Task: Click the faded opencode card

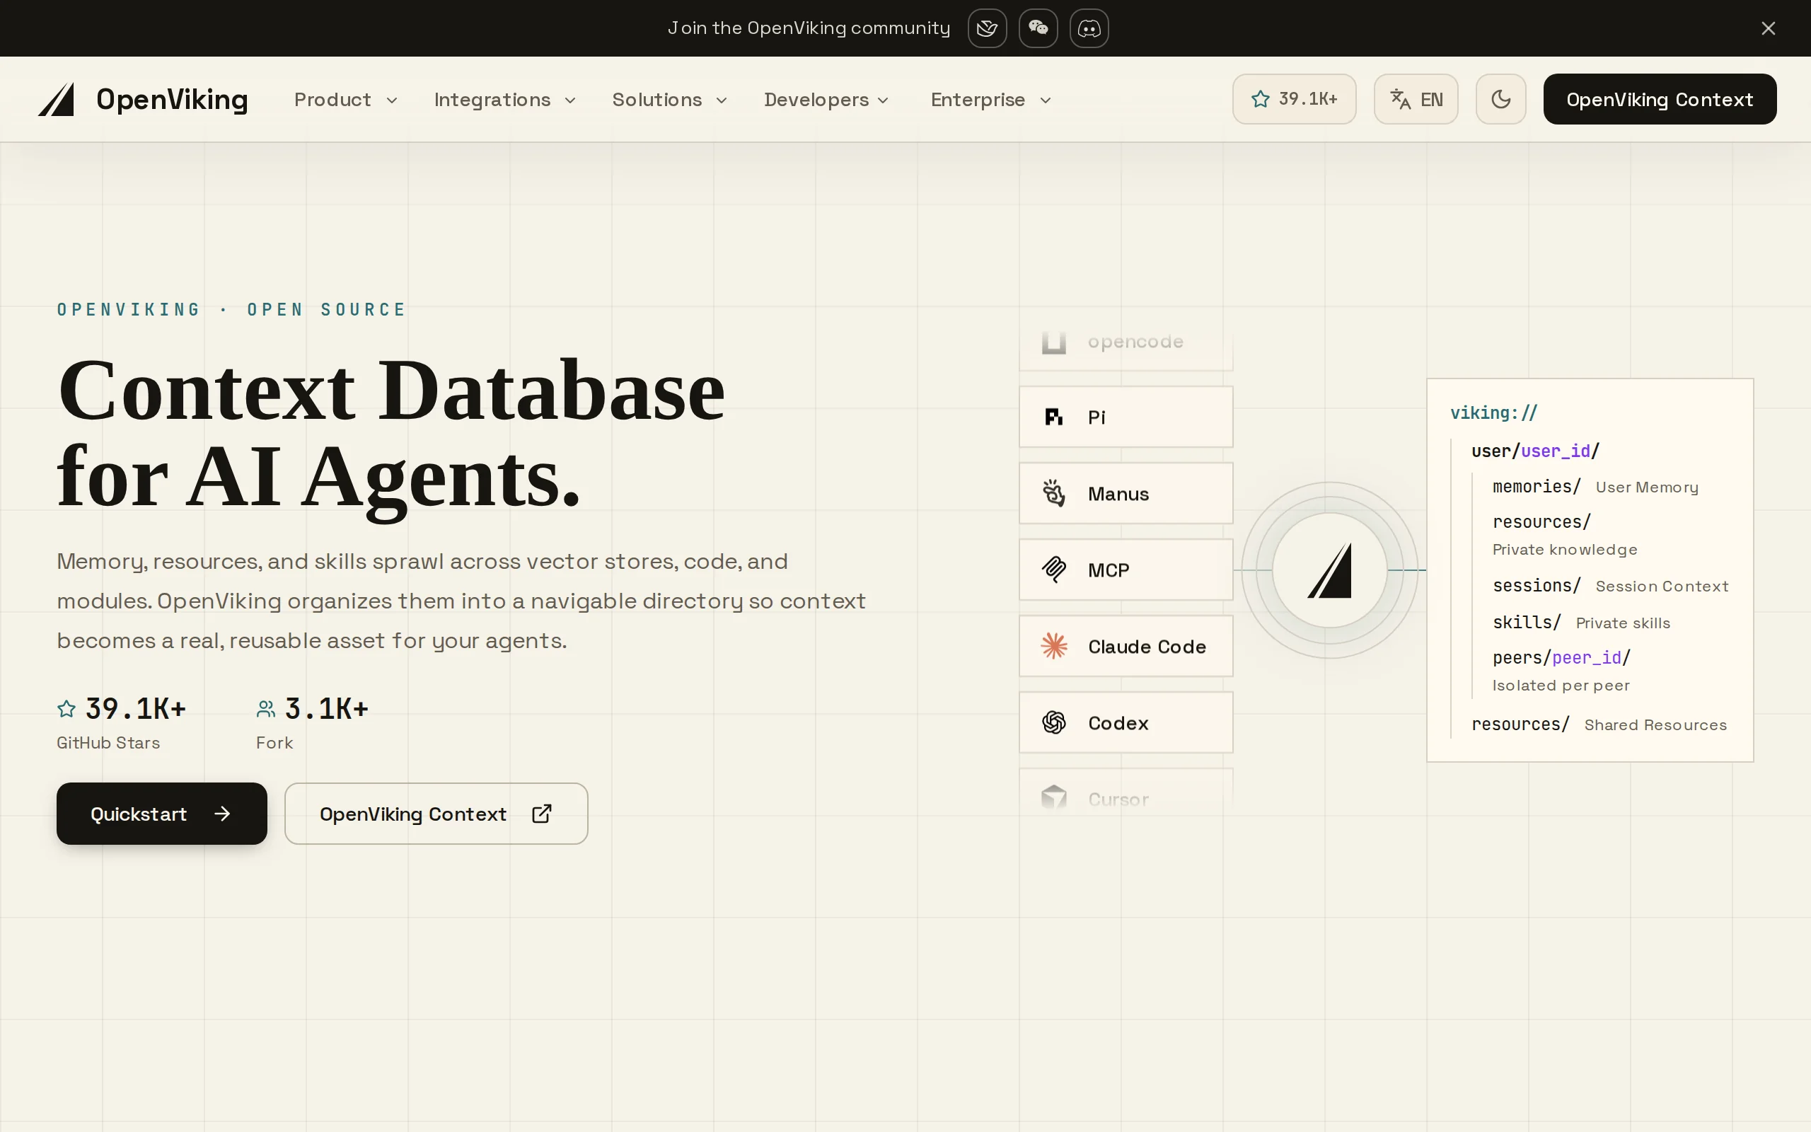Action: click(x=1126, y=349)
